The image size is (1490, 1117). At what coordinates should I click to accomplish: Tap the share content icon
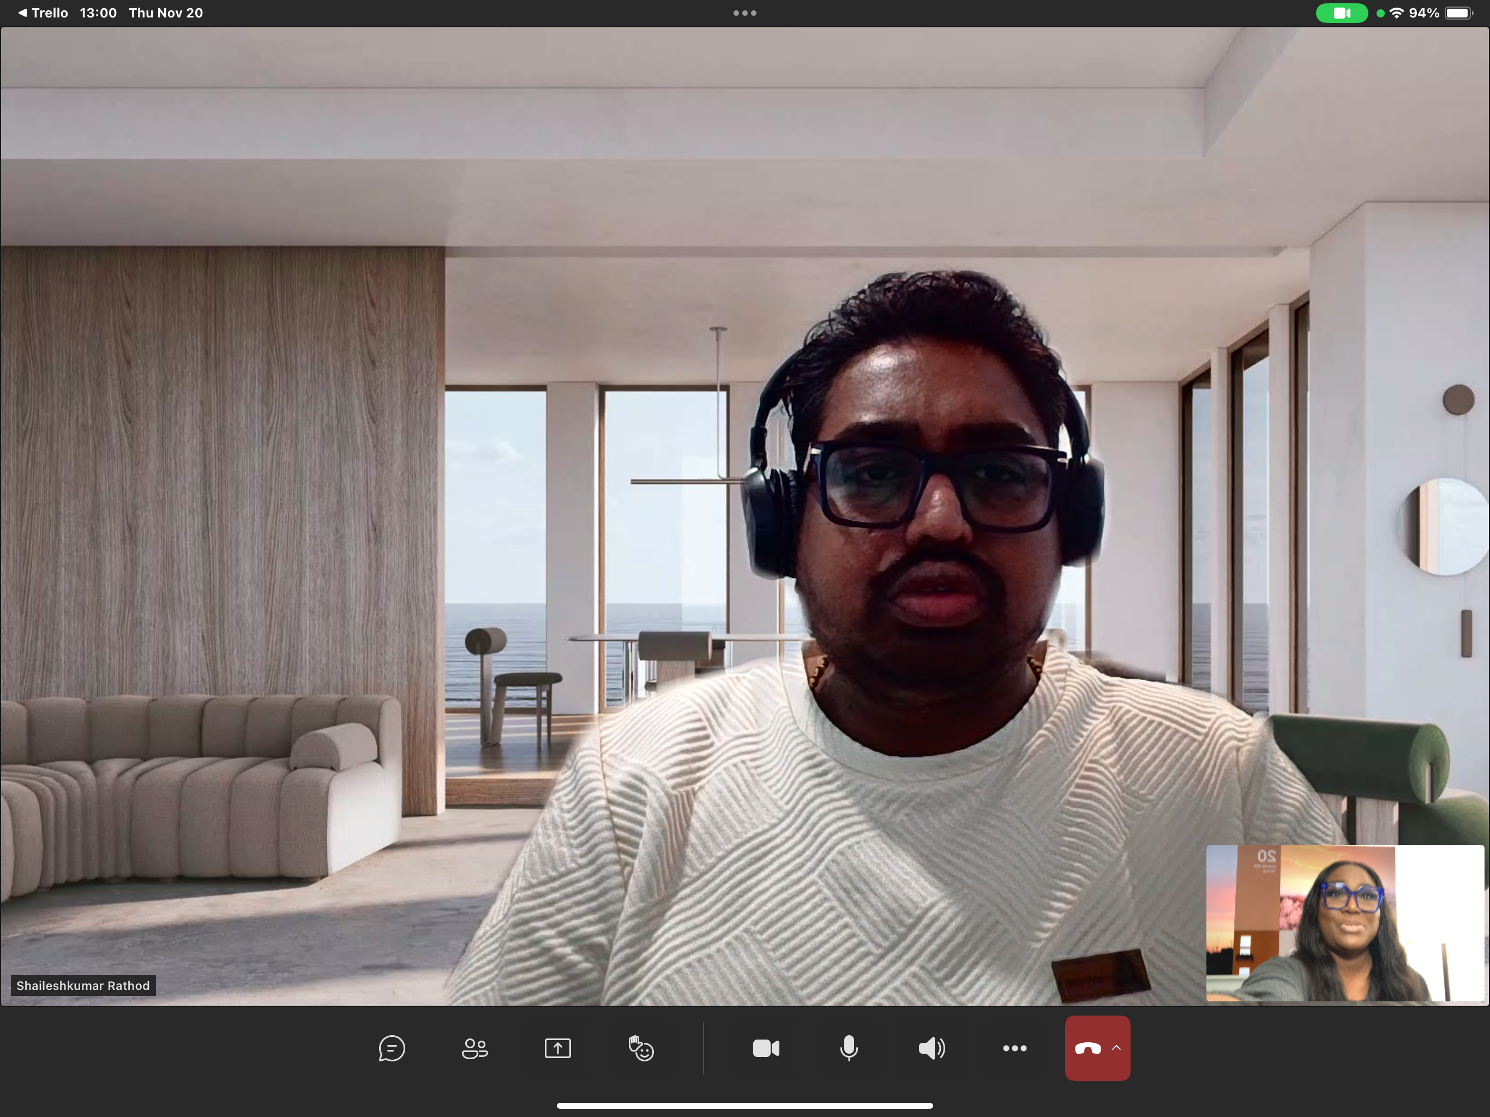[x=557, y=1048]
